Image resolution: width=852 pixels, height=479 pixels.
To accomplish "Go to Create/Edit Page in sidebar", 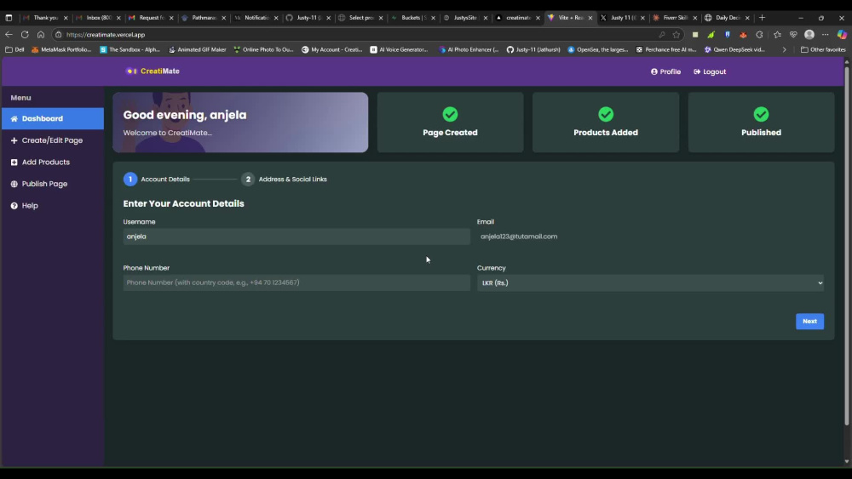I will 53,140.
